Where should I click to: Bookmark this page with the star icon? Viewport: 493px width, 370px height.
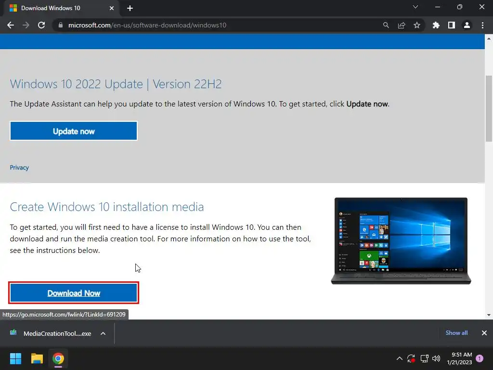[x=417, y=25]
